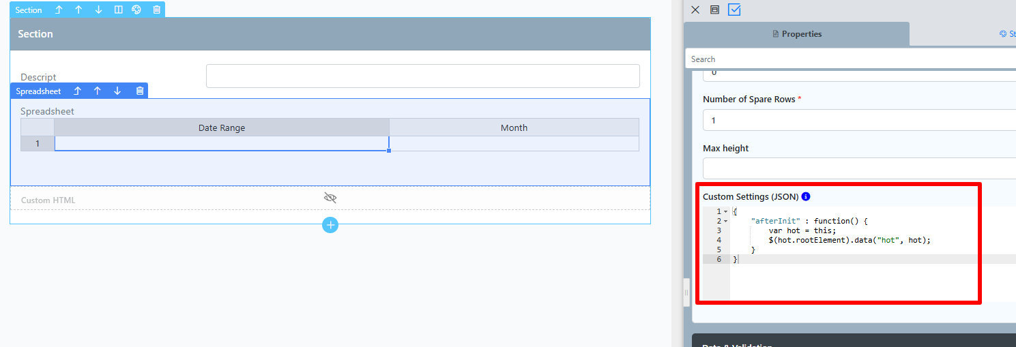
Task: Open the Styles tab with palette icon
Action: point(1007,33)
